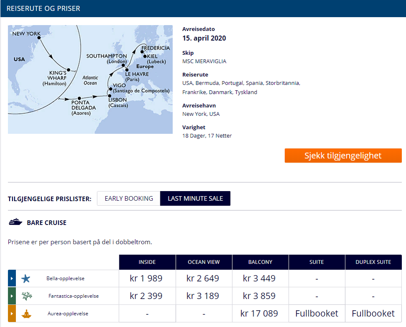Click the Fullbooket cell under Suite
Screen dimensions: 406x327
317,313
